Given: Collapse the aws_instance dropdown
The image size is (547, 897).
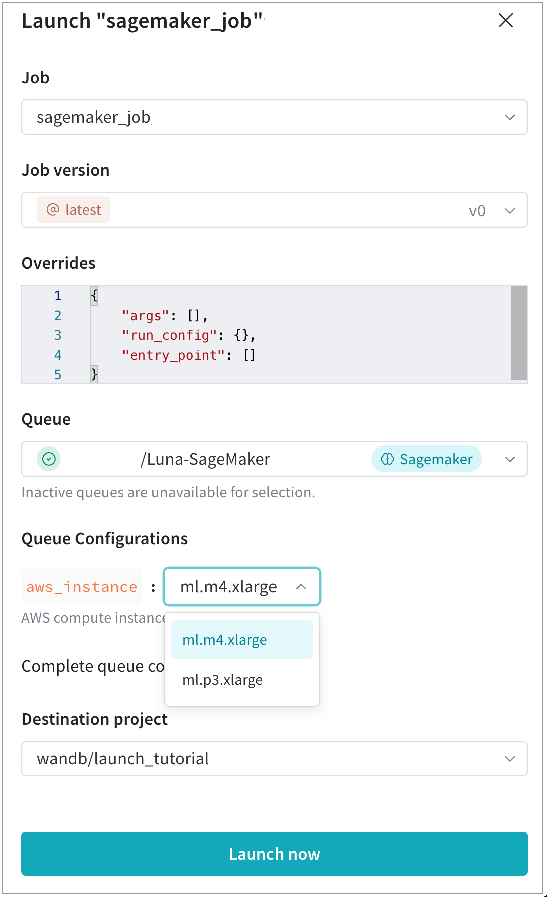Looking at the screenshot, I should point(301,587).
